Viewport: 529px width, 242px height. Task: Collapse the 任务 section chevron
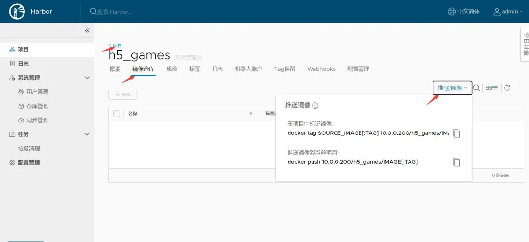pyautogui.click(x=87, y=134)
